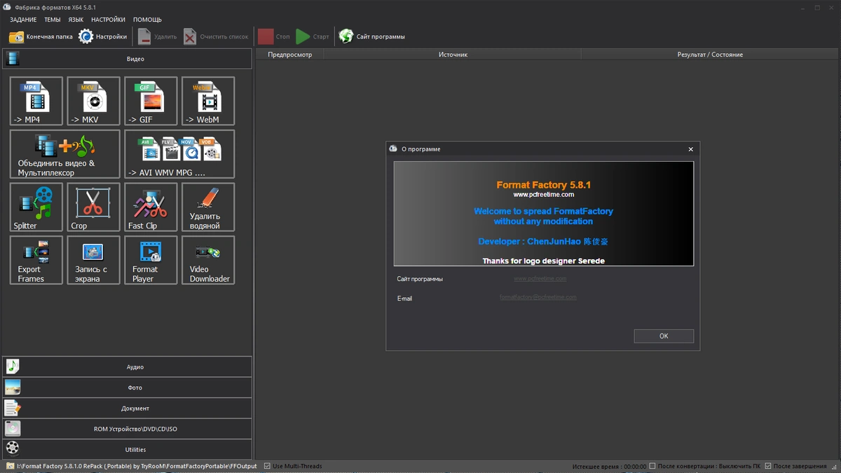
Task: Expand the Фото category section
Action: (x=127, y=388)
